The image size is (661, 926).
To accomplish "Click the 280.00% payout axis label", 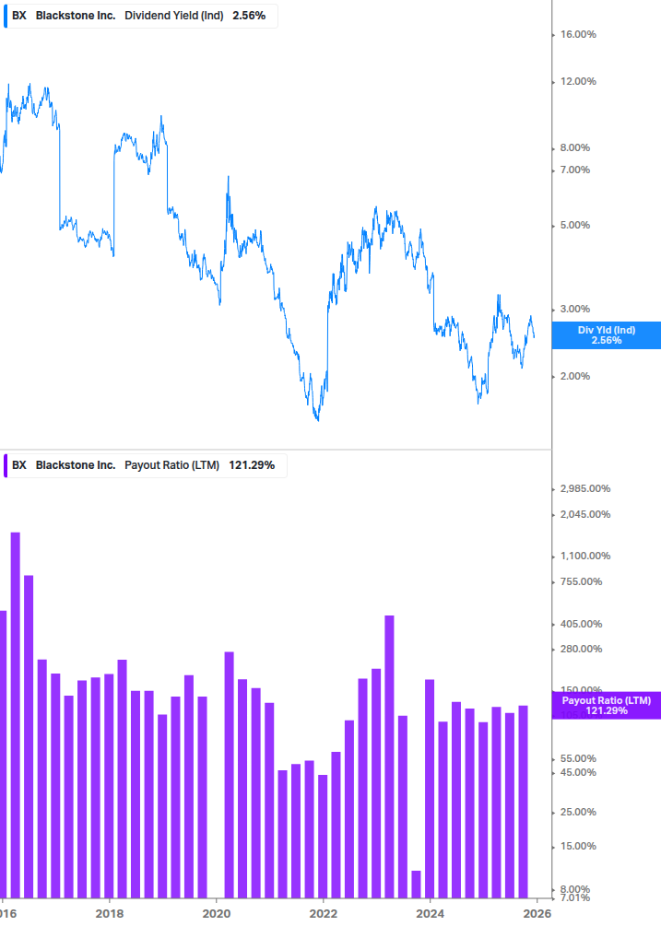I will (x=581, y=649).
